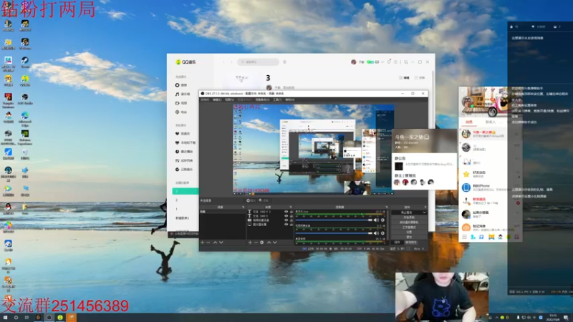Viewport: 573px width, 322px height.
Task: Open OBS 工具(T) menu
Action: (277, 99)
